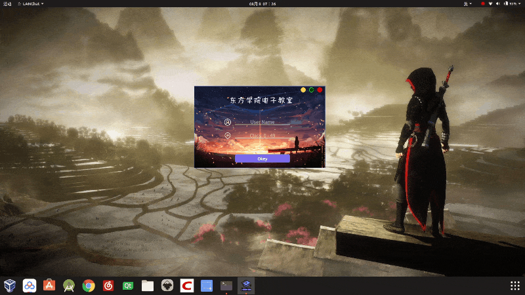Open the Activities overview in top bar

coord(7,4)
